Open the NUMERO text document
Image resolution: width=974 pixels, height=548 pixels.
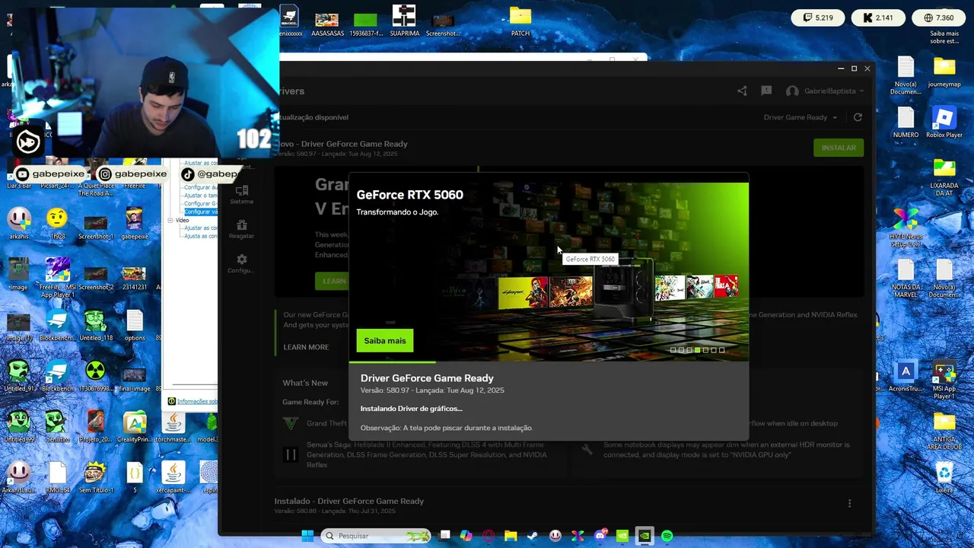click(x=906, y=123)
